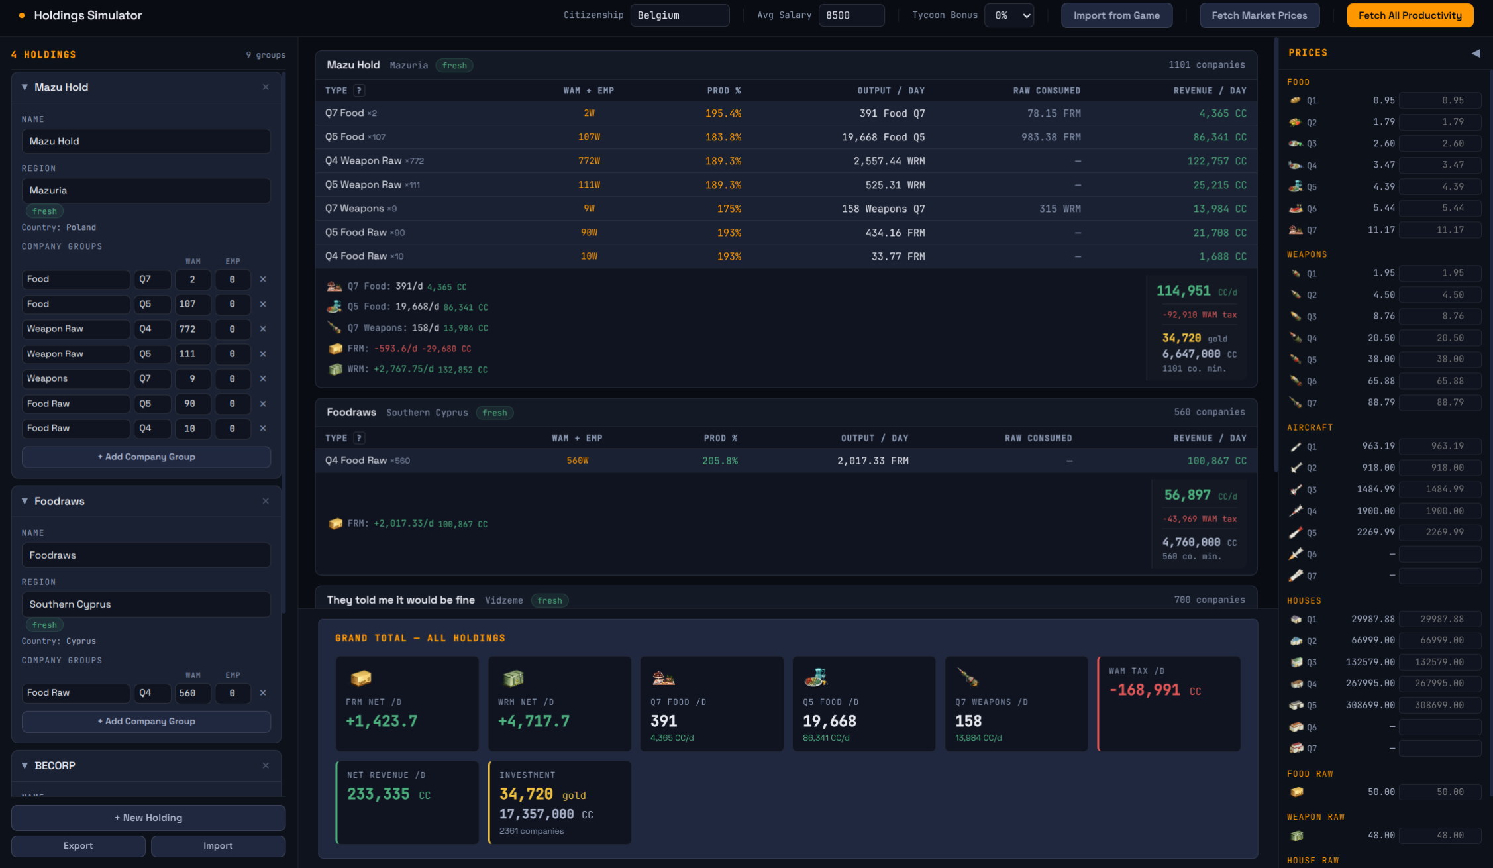This screenshot has width=1493, height=868.
Task: Click the Food Q4 price icon
Action: coord(1295,165)
